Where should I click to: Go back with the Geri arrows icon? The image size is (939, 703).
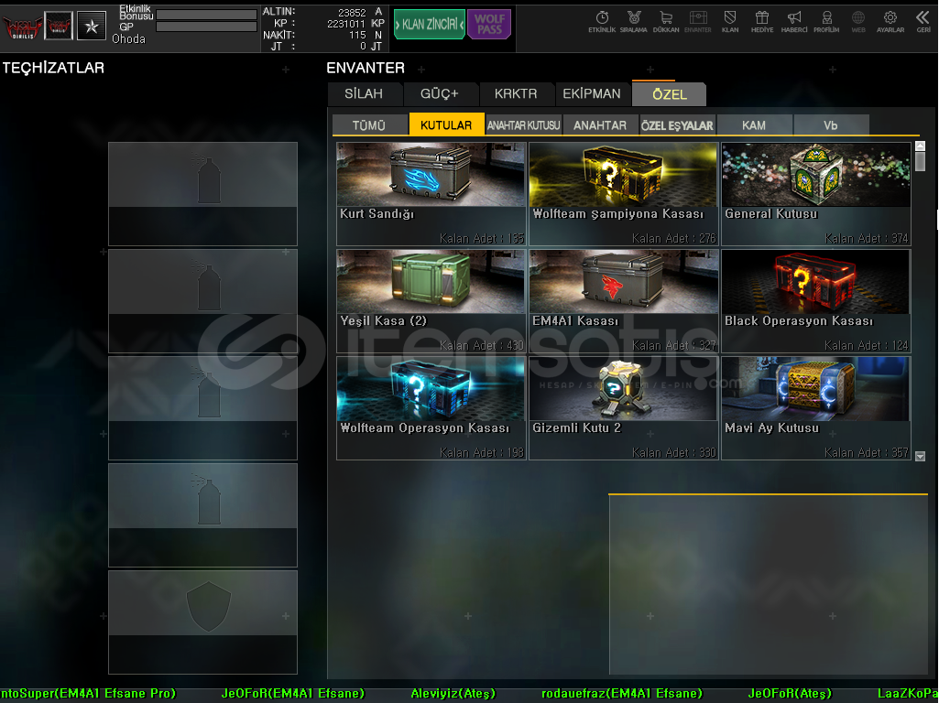click(x=923, y=22)
